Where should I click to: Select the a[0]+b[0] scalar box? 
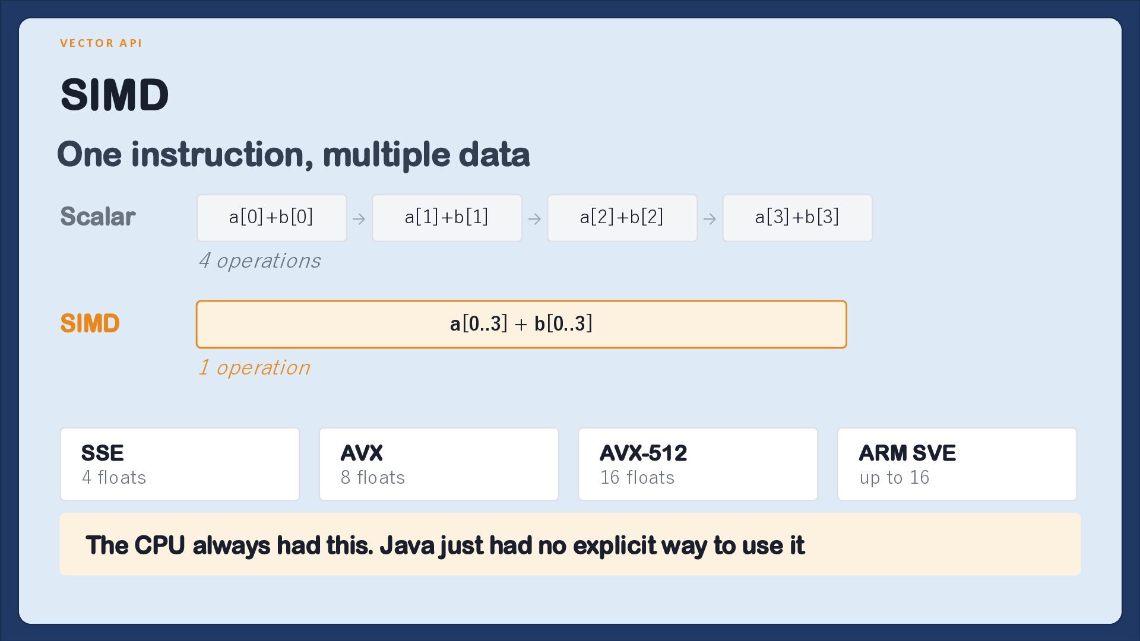click(272, 218)
